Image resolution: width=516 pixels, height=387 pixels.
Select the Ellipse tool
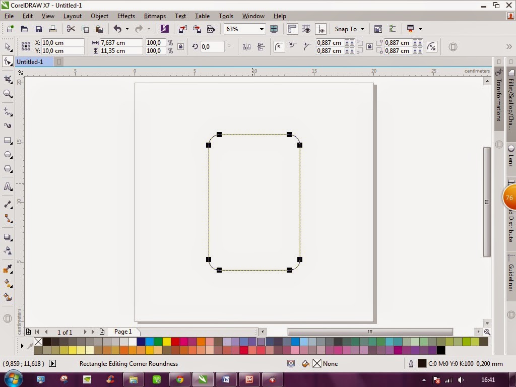pyautogui.click(x=8, y=155)
